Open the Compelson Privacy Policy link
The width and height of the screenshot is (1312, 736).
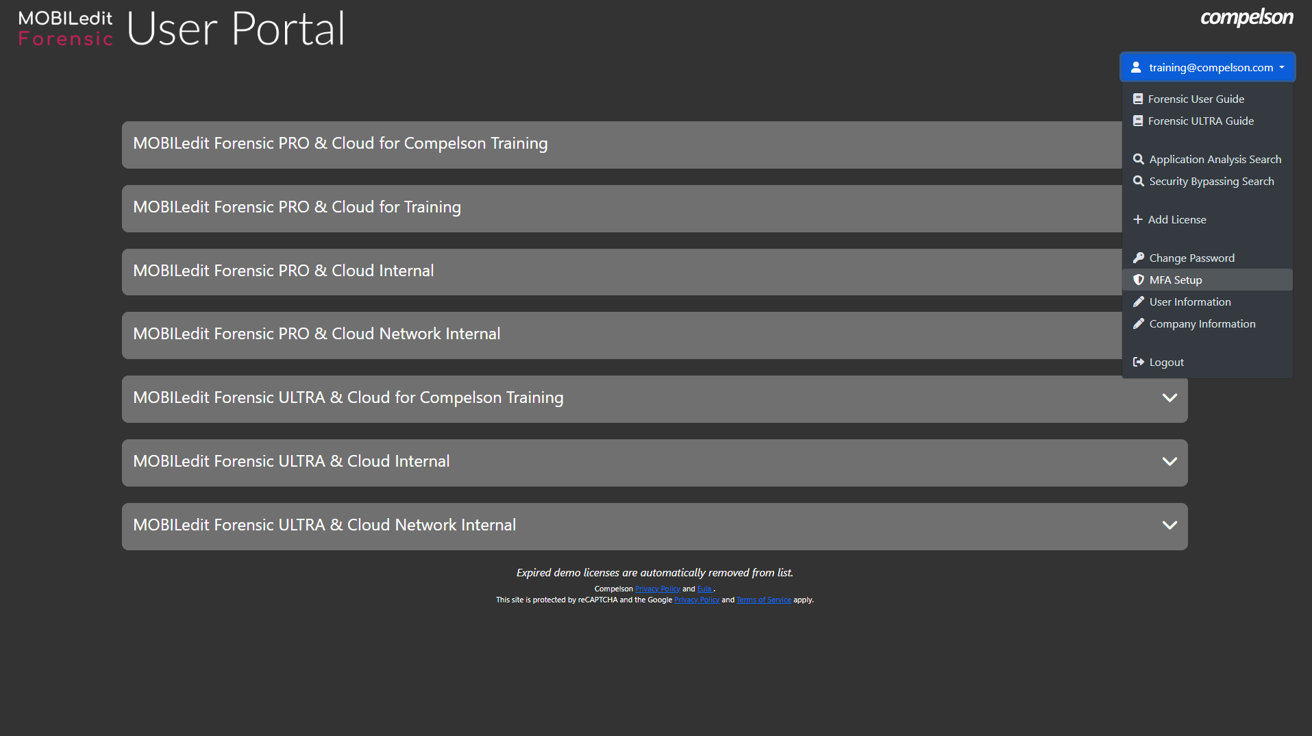pyautogui.click(x=657, y=589)
